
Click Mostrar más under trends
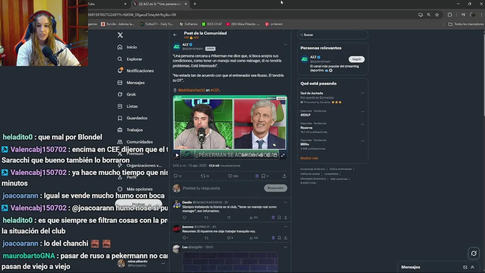[x=309, y=158]
